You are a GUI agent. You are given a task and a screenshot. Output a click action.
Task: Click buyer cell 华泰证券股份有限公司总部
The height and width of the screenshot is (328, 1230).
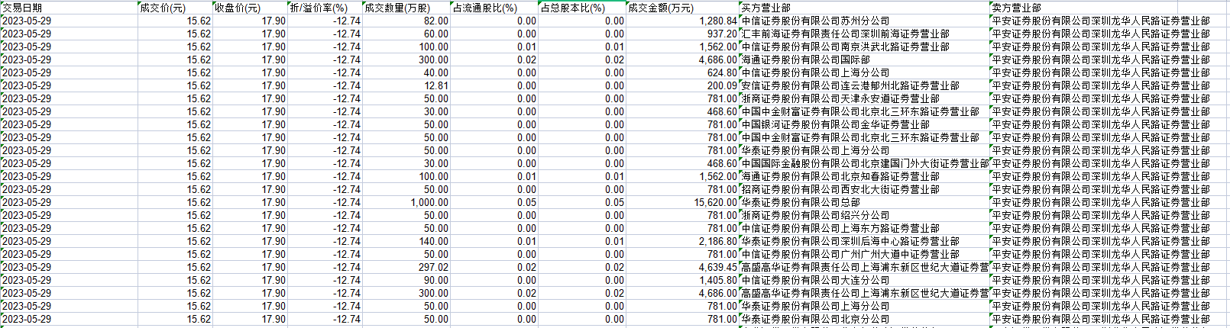coord(865,203)
